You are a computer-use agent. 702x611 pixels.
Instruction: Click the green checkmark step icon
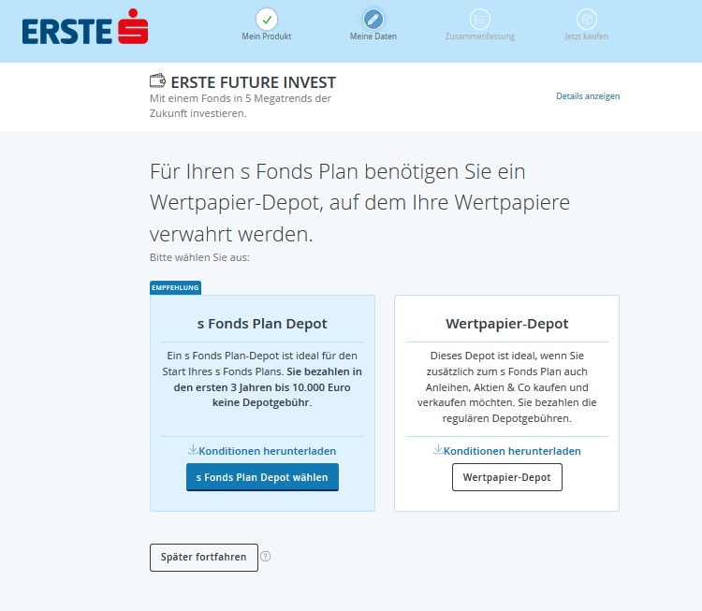pos(267,19)
